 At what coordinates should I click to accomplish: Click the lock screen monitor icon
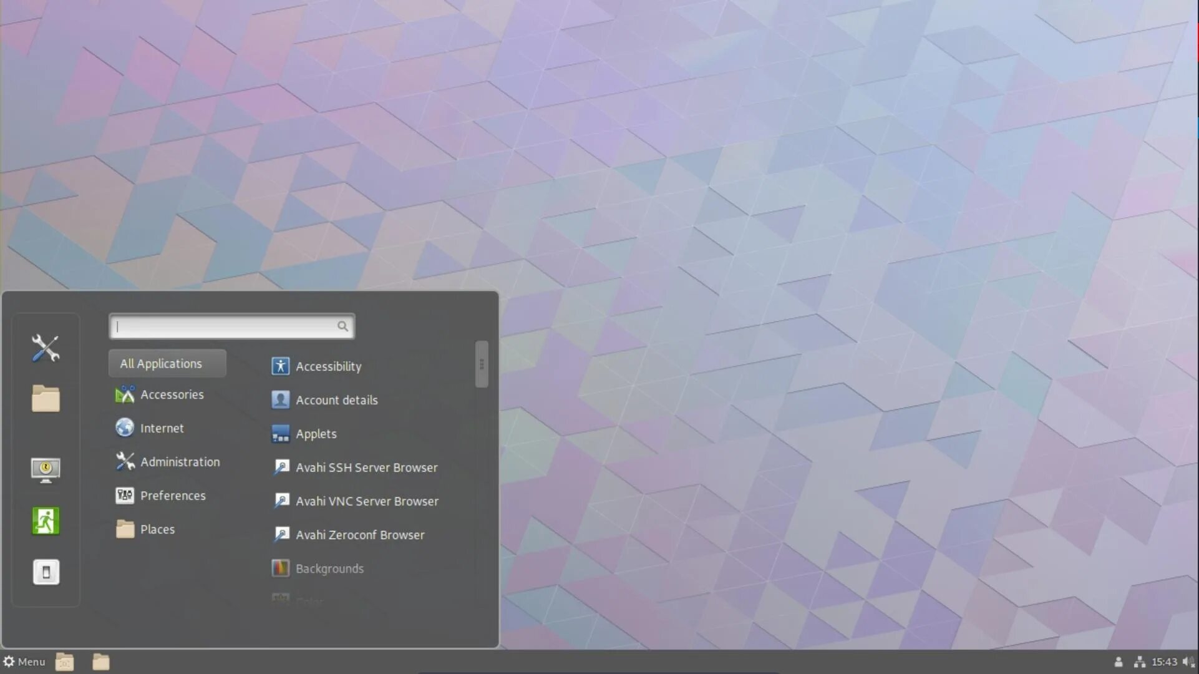point(46,470)
